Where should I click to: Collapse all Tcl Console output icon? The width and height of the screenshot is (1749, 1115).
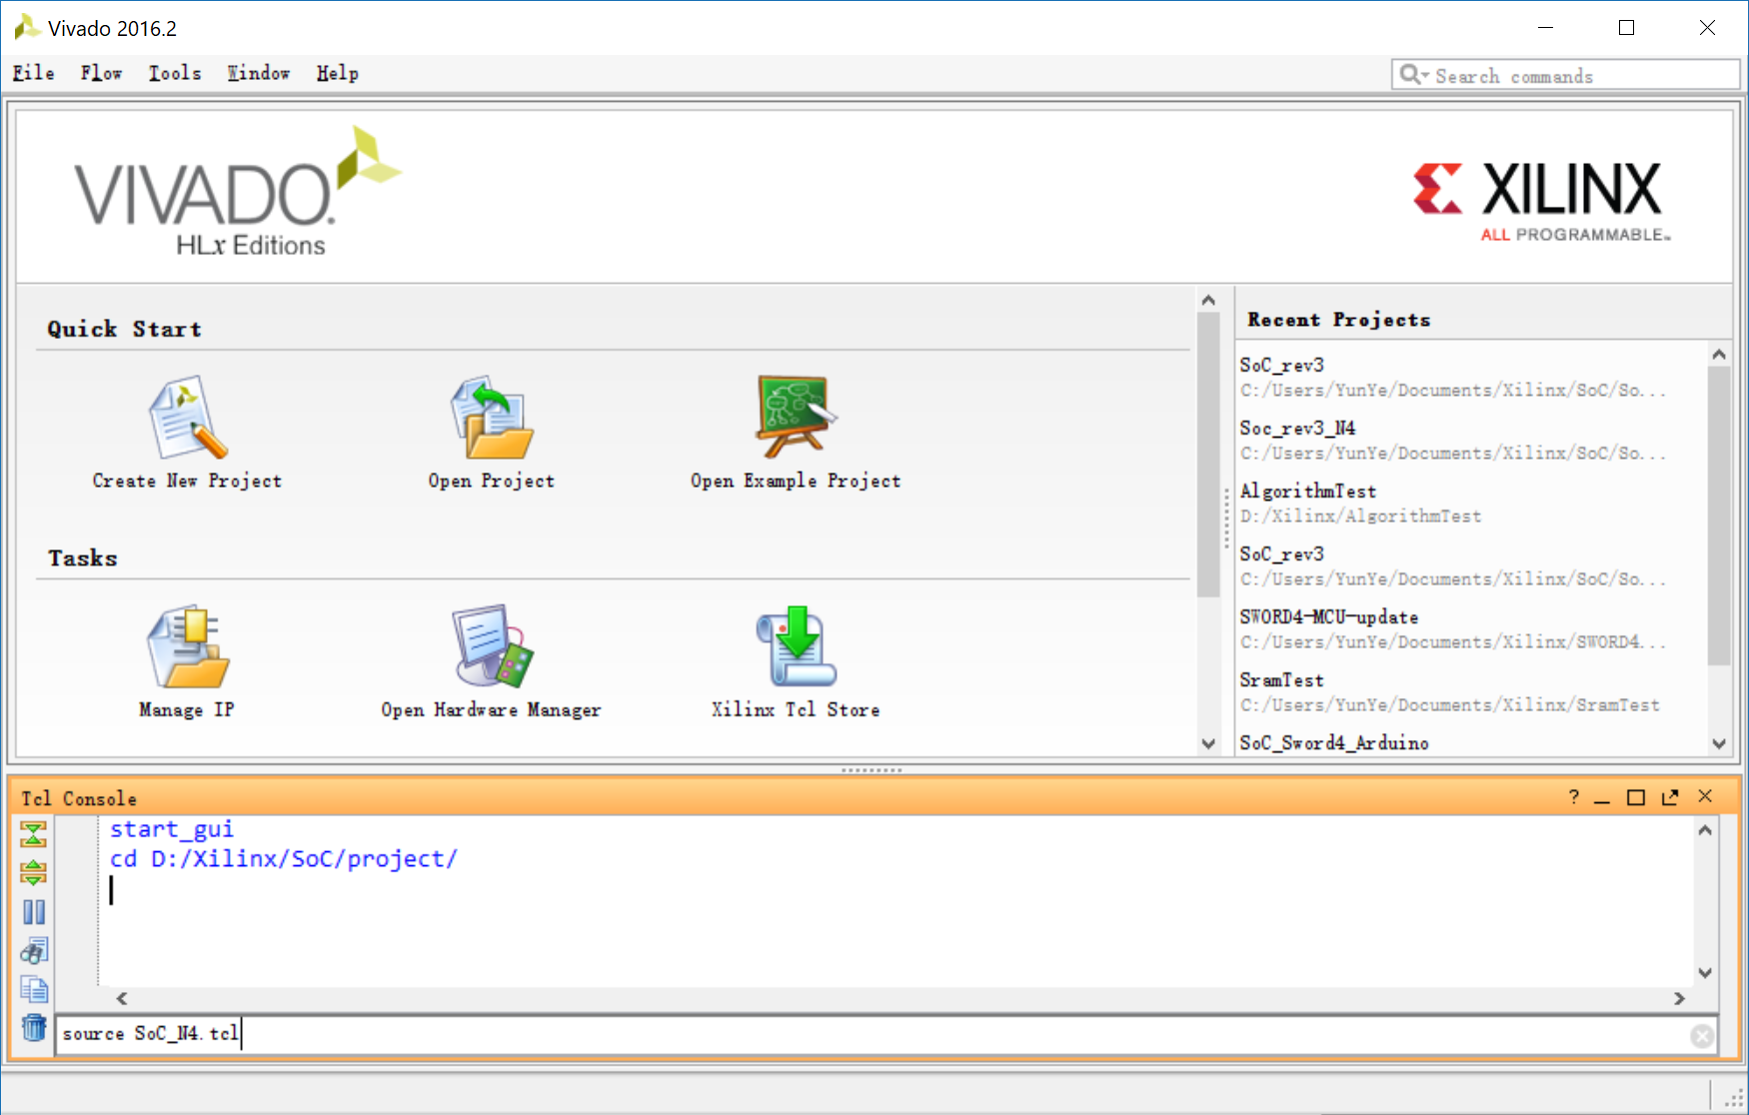click(34, 834)
